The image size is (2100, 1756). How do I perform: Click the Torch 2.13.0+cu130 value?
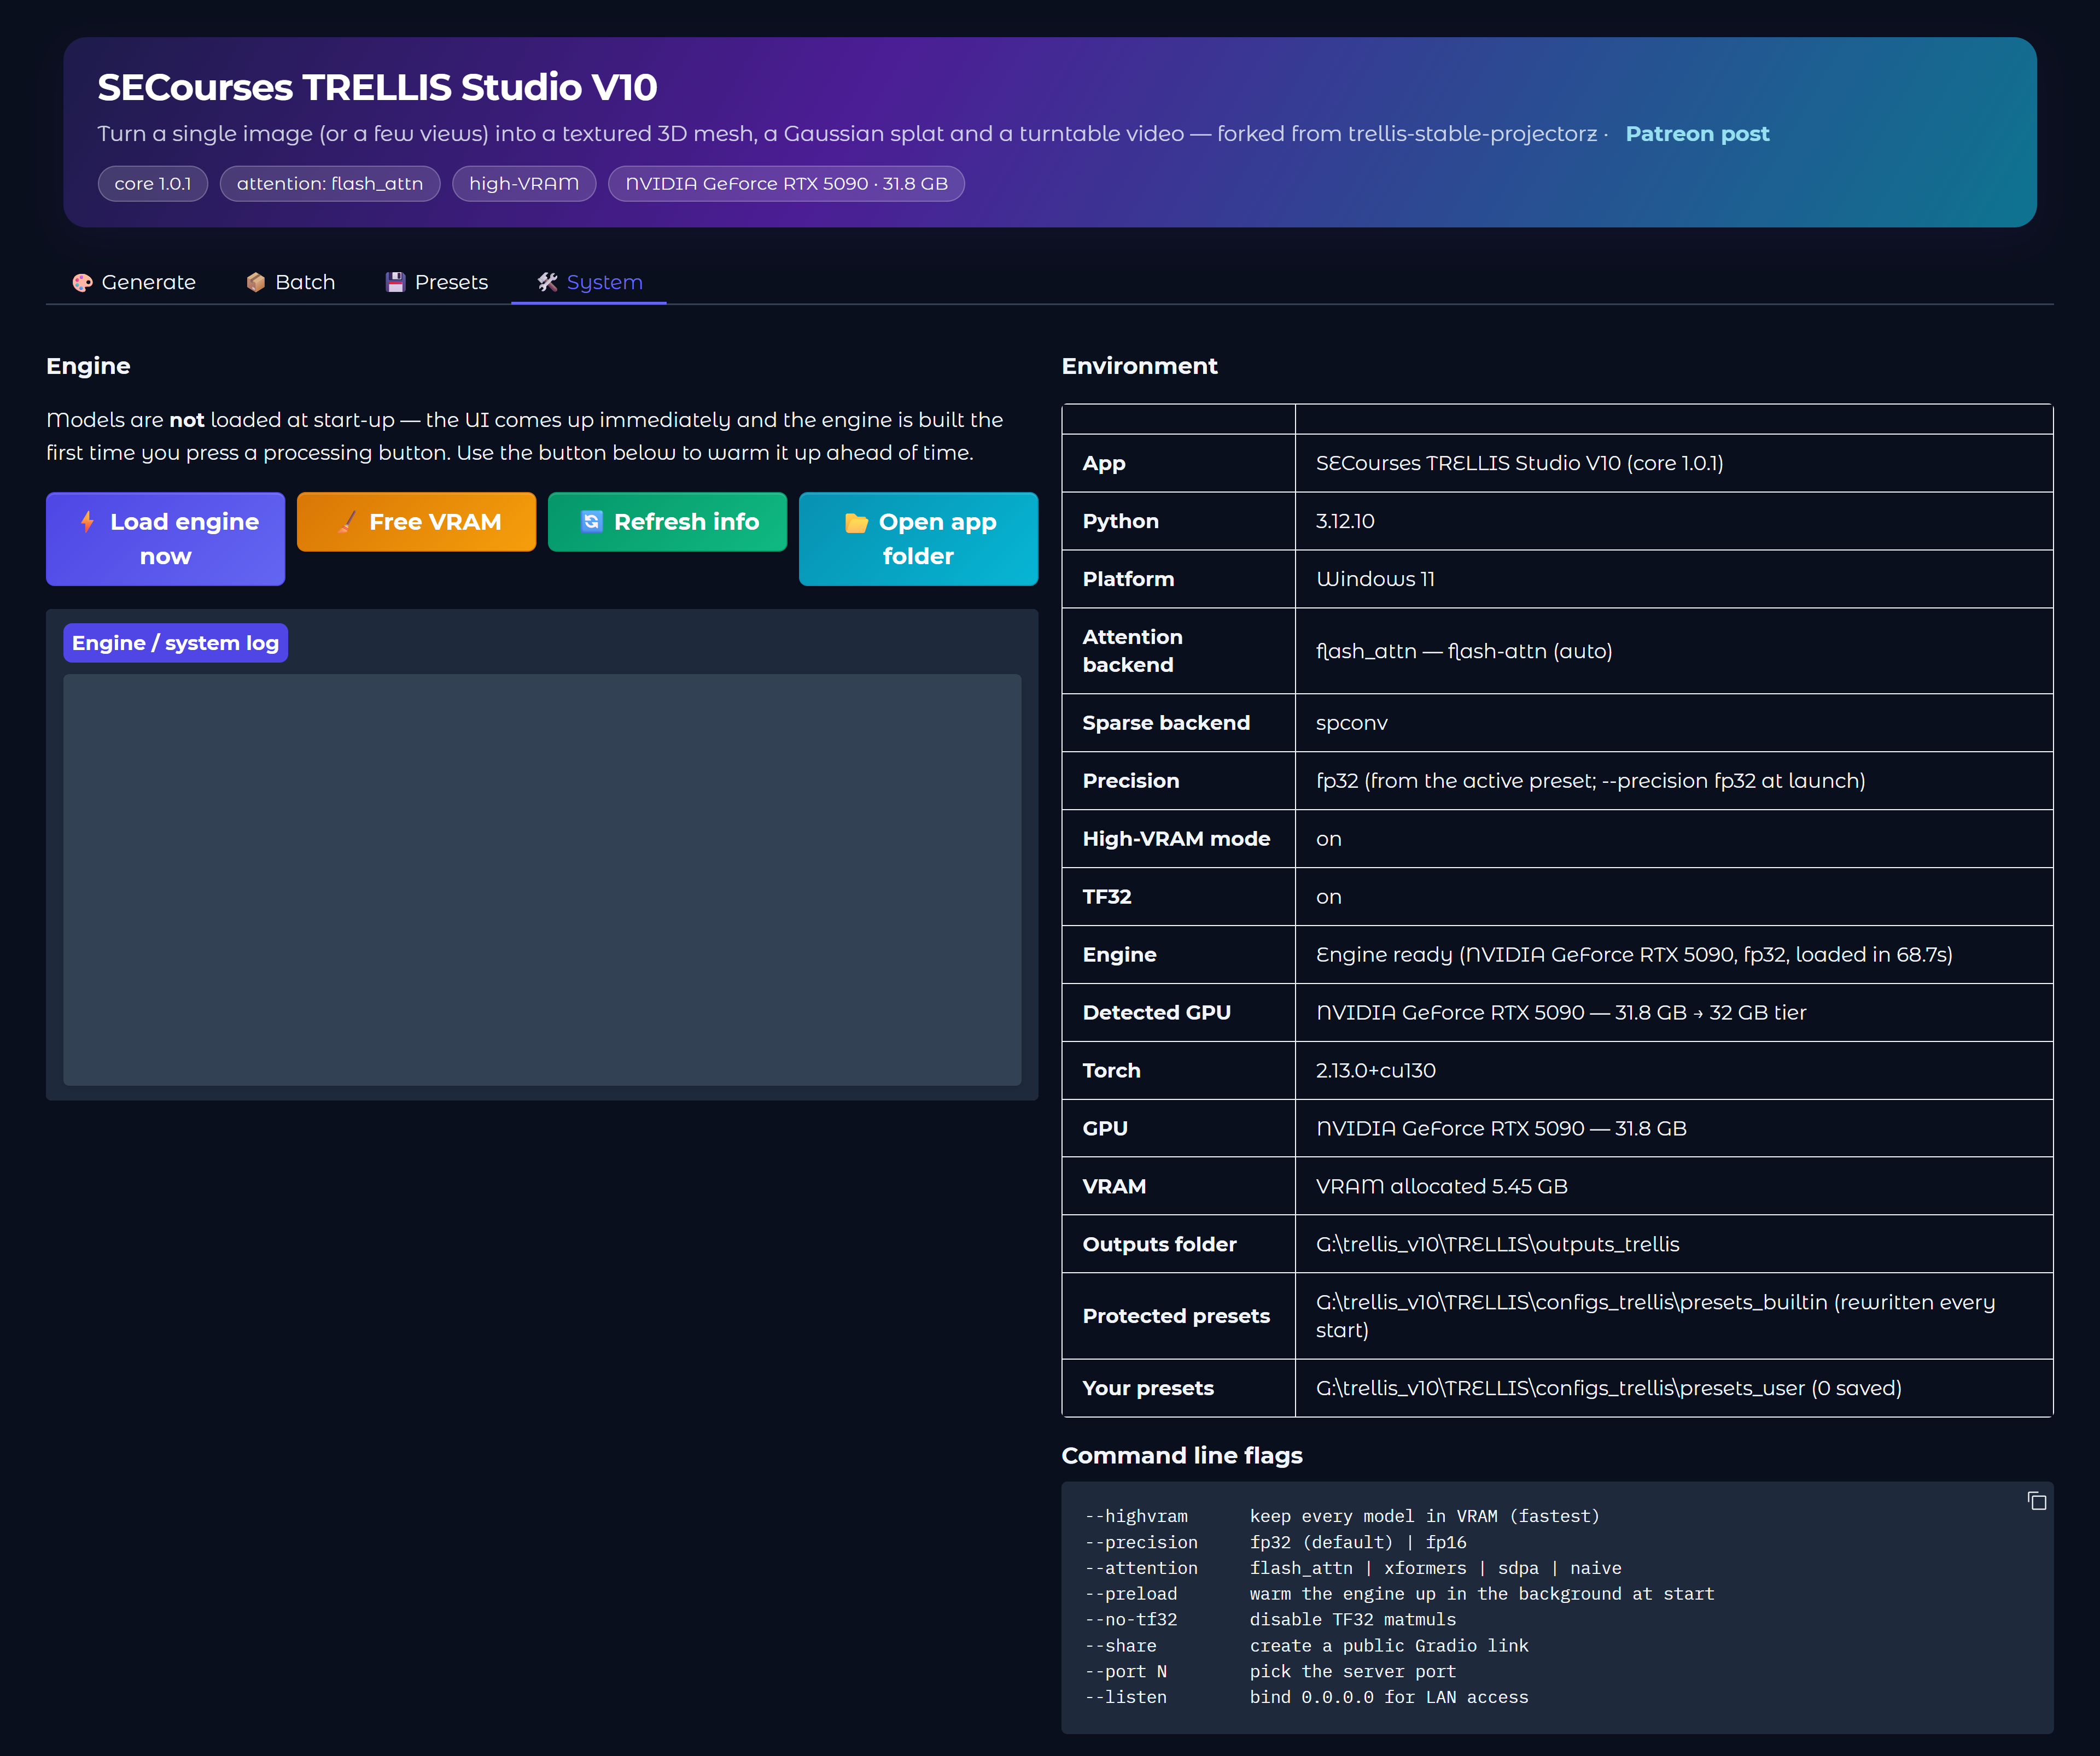1376,1072
